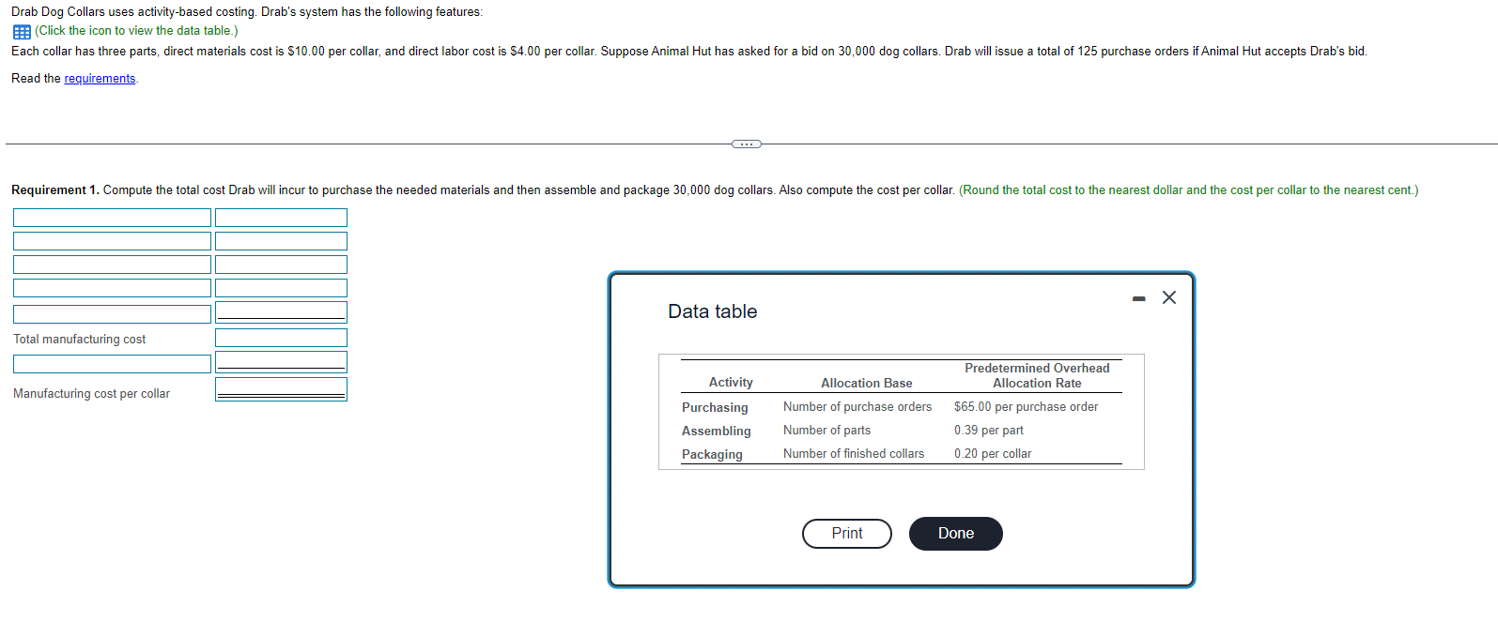Click the fourth row label box

pyautogui.click(x=112, y=287)
